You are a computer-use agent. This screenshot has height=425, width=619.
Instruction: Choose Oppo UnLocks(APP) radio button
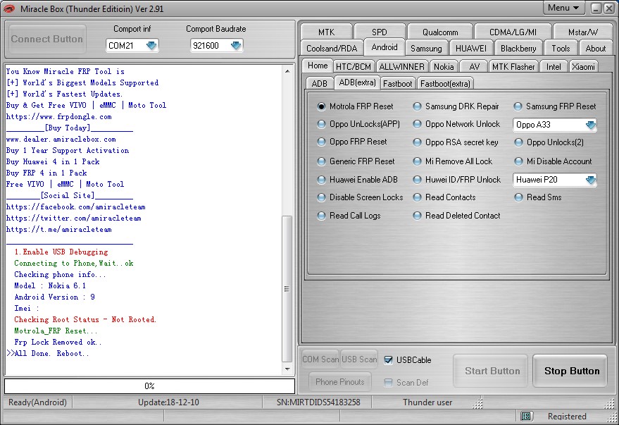pos(321,124)
